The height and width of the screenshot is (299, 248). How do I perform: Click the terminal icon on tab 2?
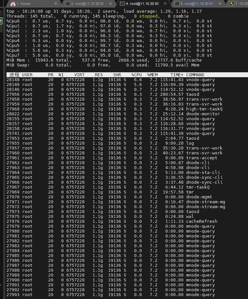(x=67, y=4)
